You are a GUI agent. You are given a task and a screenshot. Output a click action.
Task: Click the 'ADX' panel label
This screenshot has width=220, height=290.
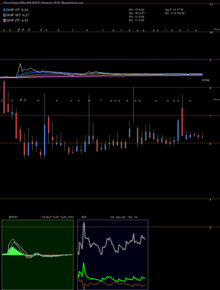(x=84, y=217)
